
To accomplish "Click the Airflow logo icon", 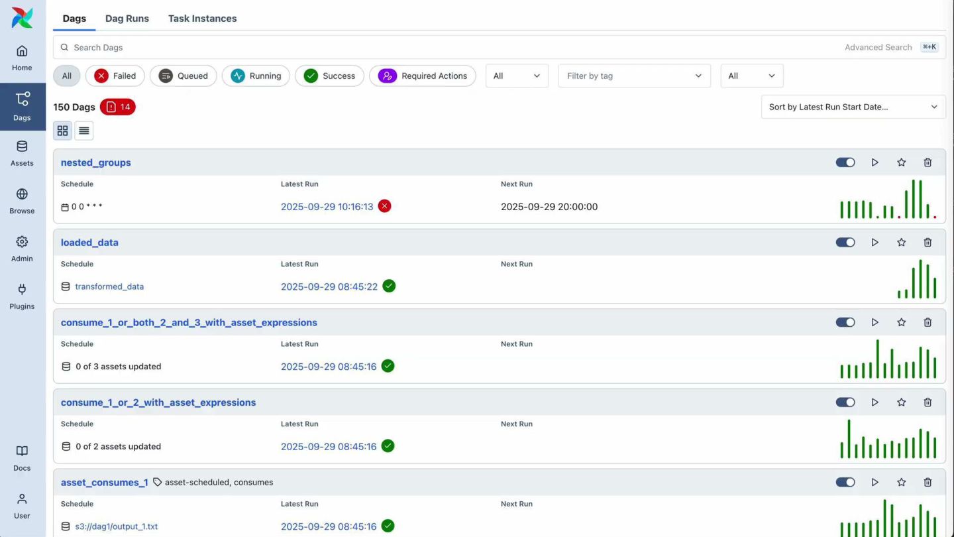I will click(22, 18).
